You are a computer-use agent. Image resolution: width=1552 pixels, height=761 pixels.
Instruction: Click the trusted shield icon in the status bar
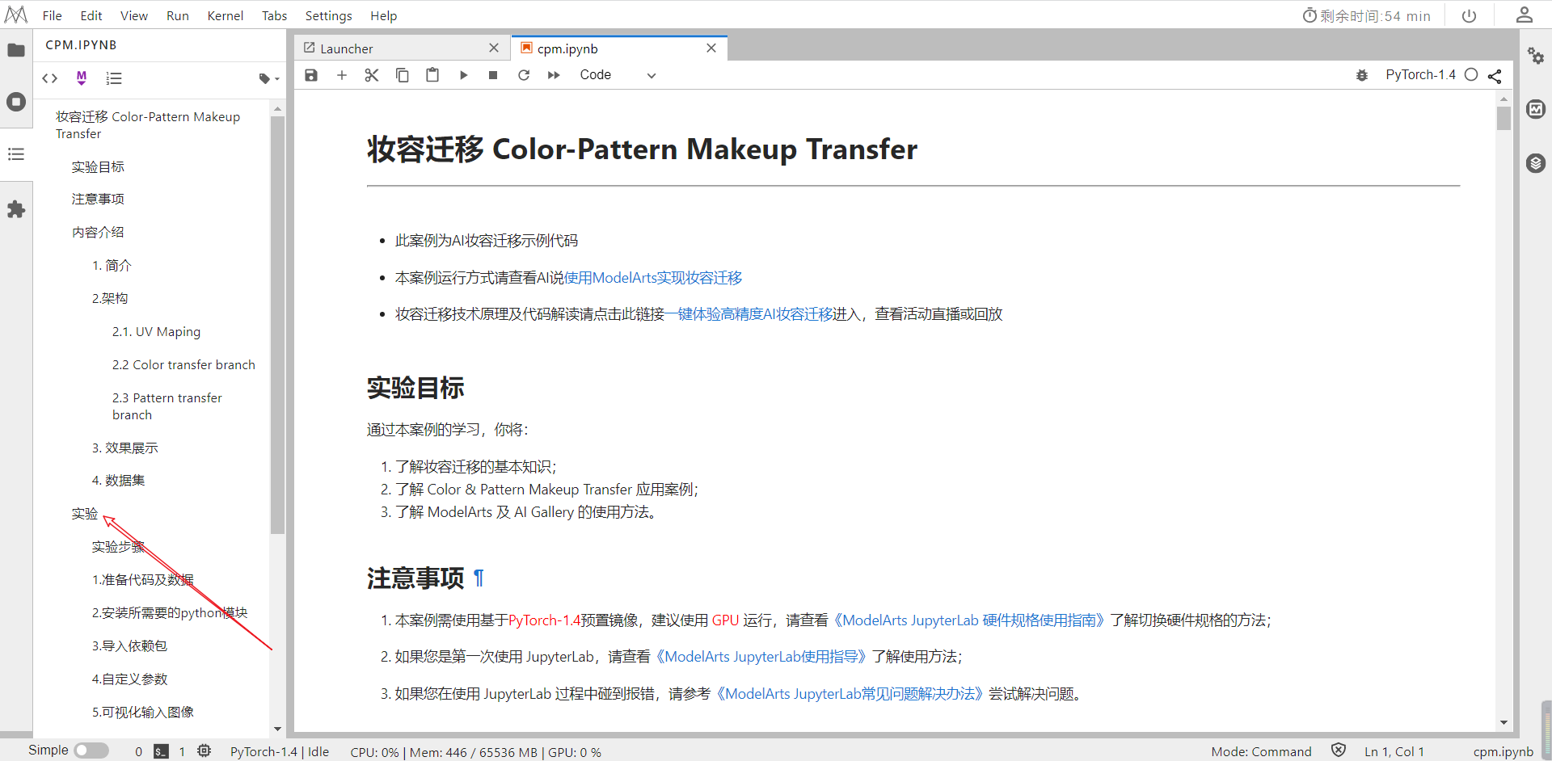[x=1339, y=750]
